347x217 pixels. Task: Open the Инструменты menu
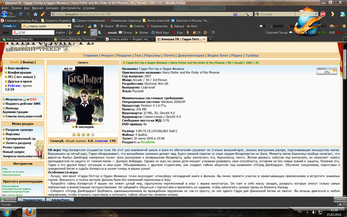click(71, 8)
